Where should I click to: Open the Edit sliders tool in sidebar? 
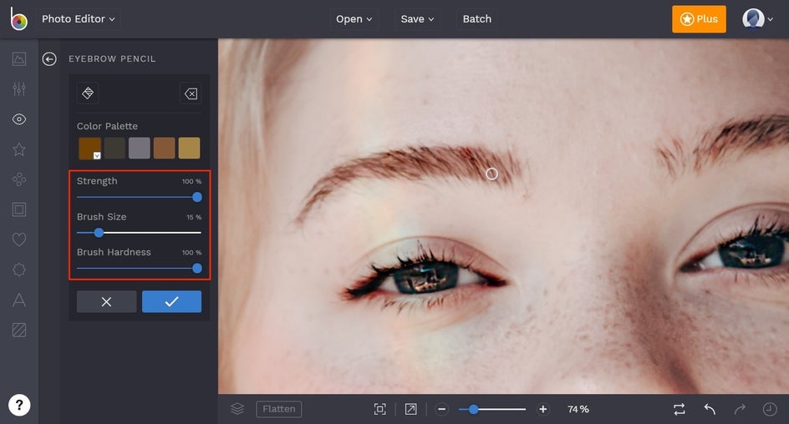(18, 89)
